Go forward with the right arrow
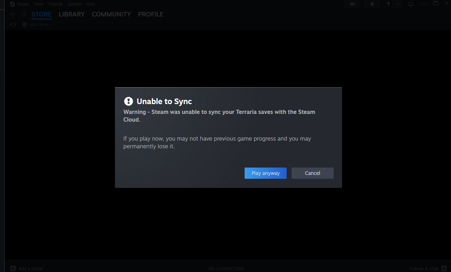The height and width of the screenshot is (272, 451). 23,14
